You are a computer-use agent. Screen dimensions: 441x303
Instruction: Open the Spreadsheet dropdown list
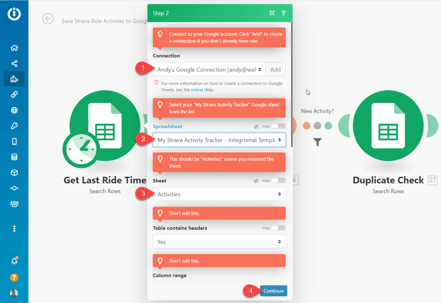click(x=219, y=140)
